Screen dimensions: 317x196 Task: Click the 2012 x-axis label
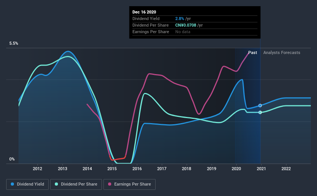37,169
